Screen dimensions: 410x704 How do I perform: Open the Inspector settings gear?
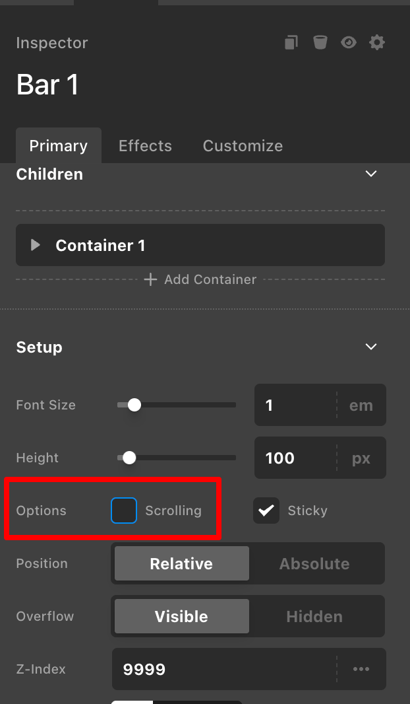[x=376, y=43]
